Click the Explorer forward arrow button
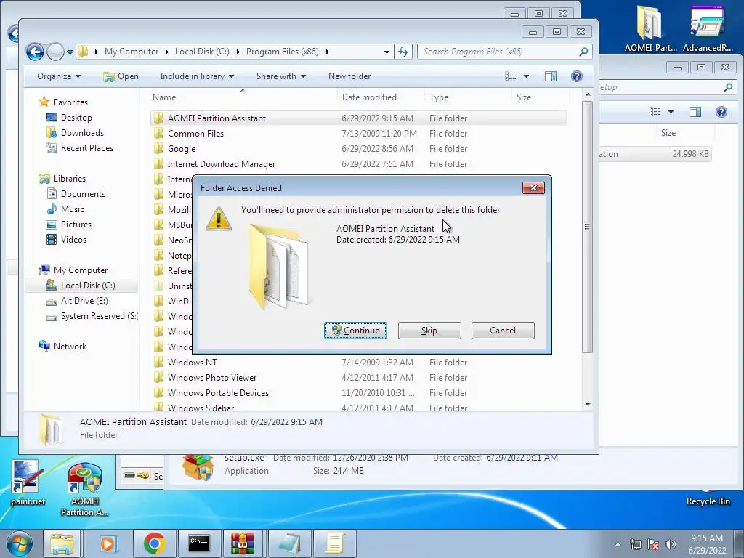 (x=55, y=52)
